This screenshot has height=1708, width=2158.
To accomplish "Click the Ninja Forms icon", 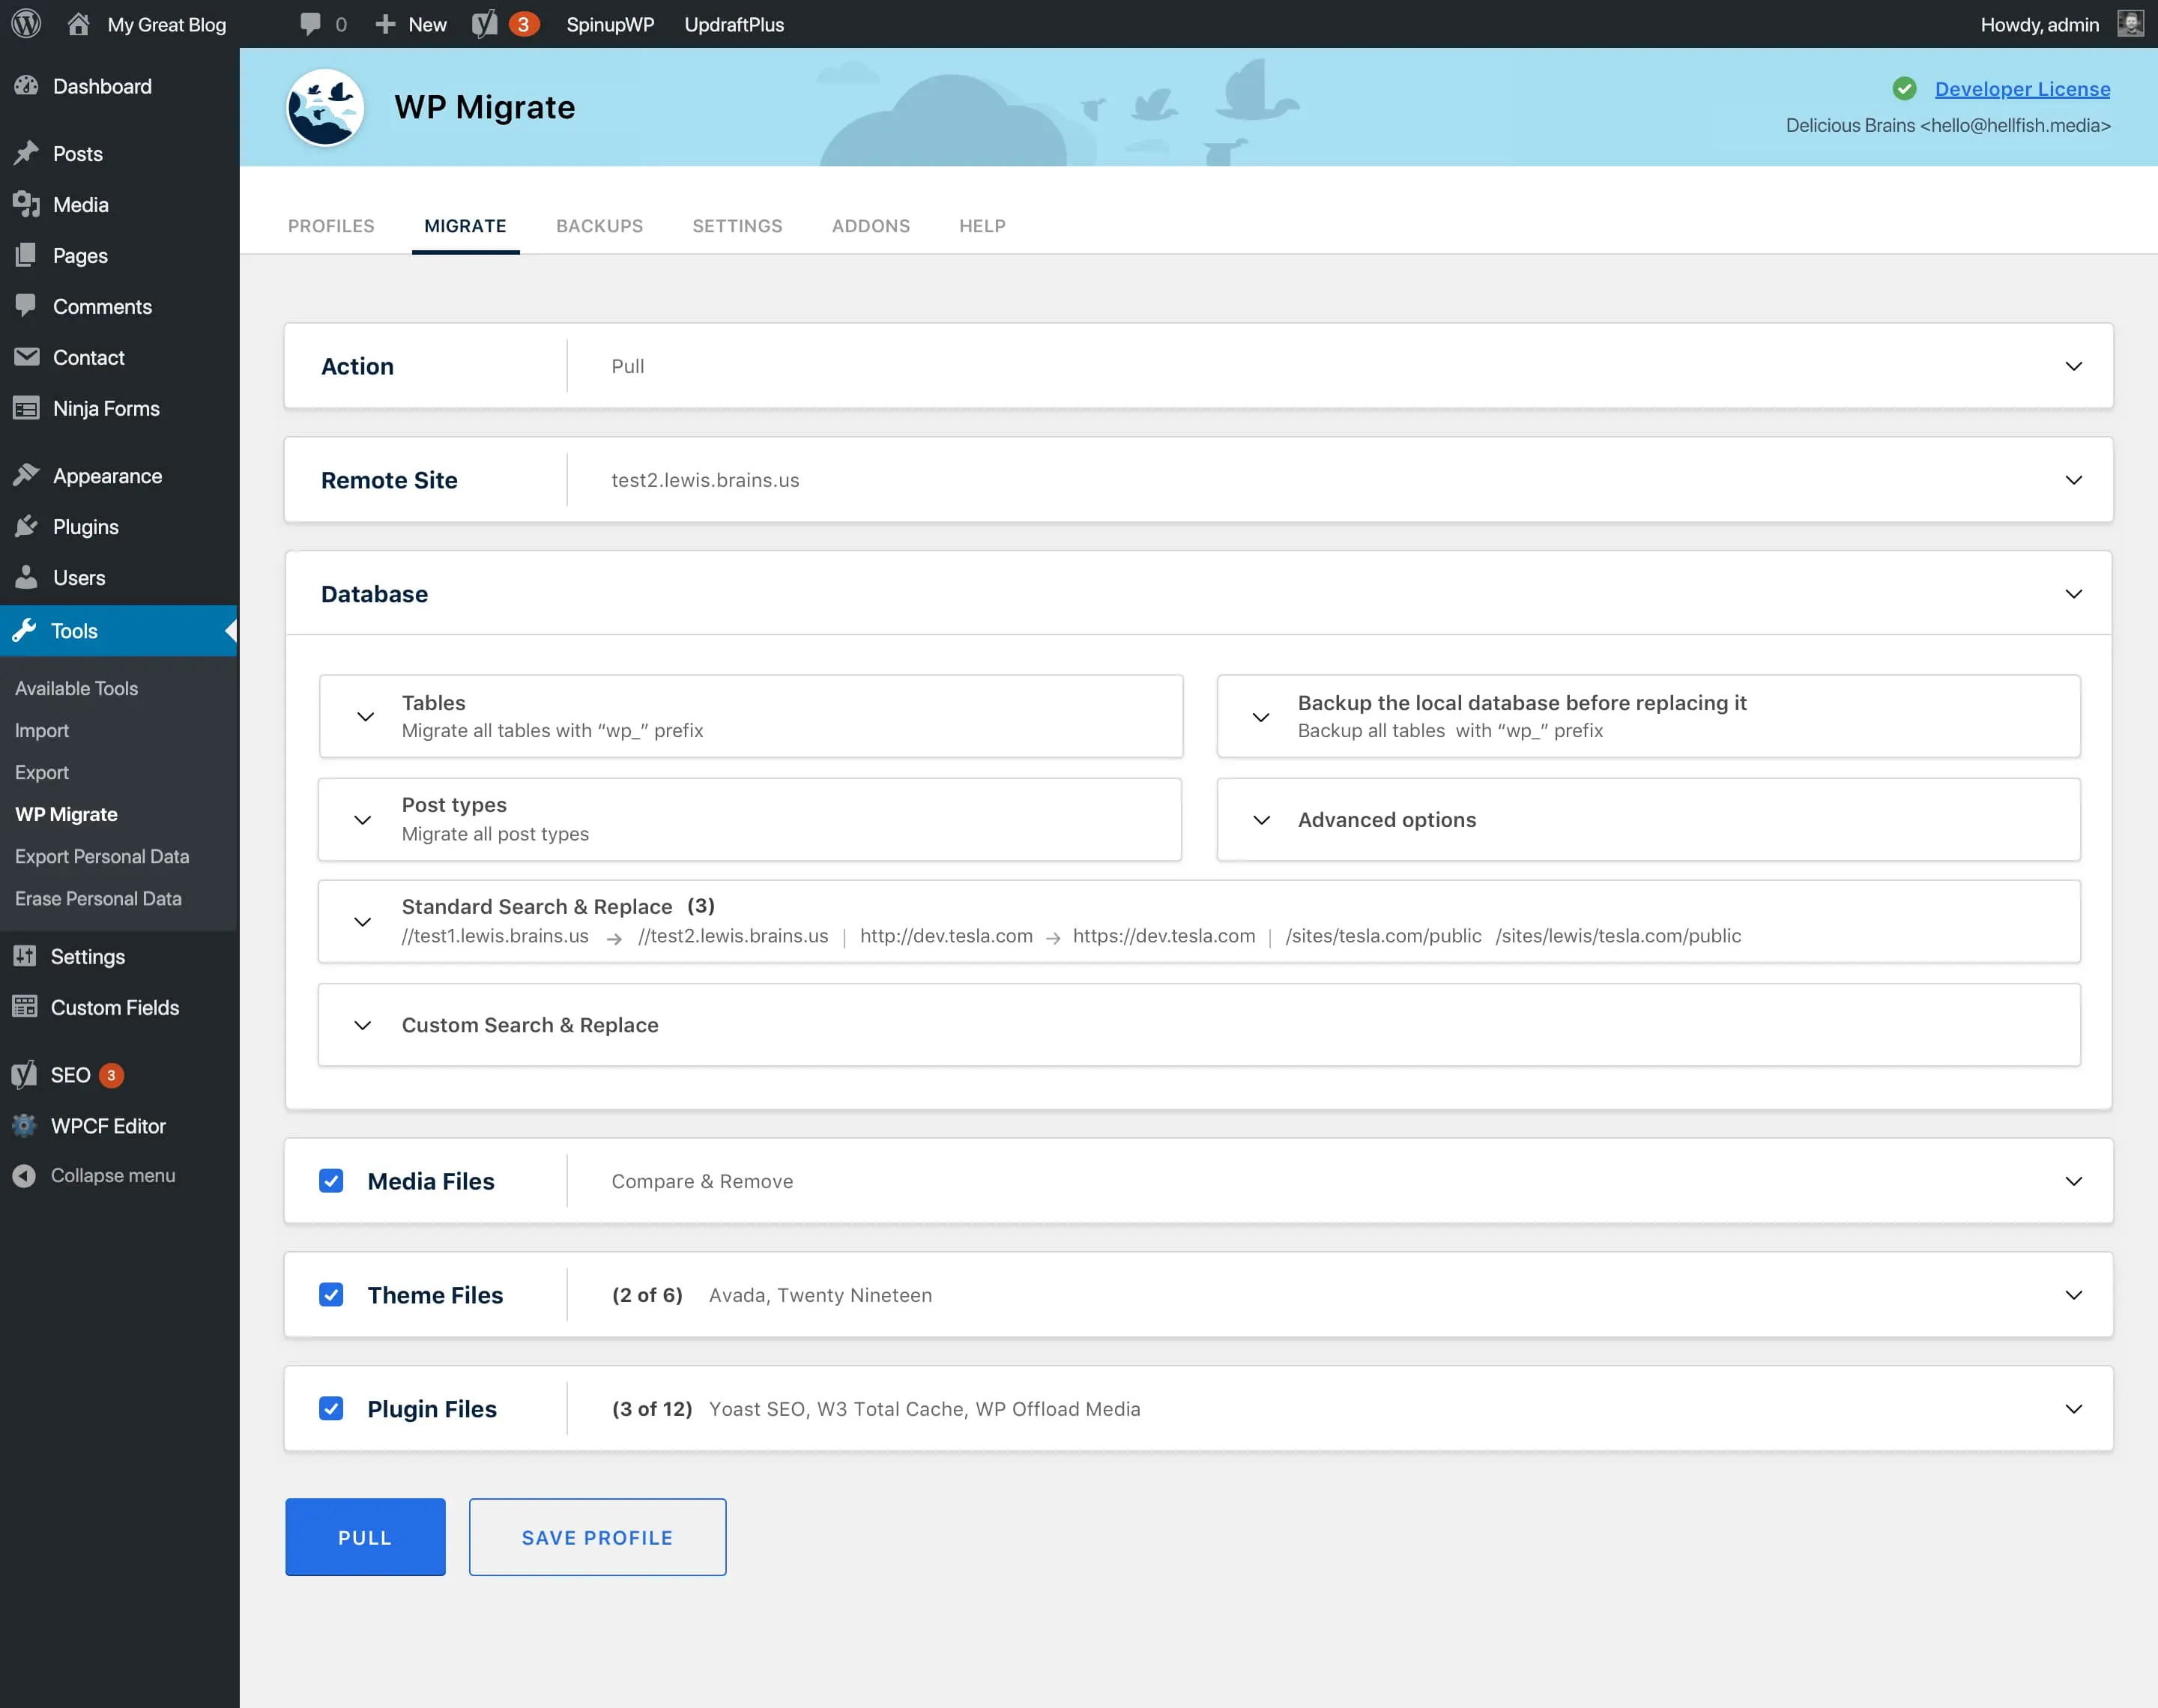I will point(26,408).
